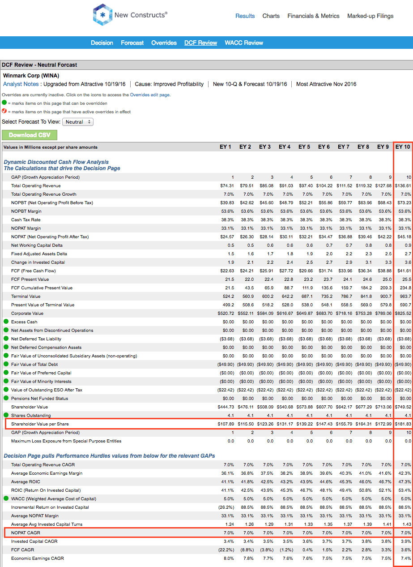Click the Average Economic Earnings Margin label
This screenshot has height=567, width=413.
click(47, 473)
